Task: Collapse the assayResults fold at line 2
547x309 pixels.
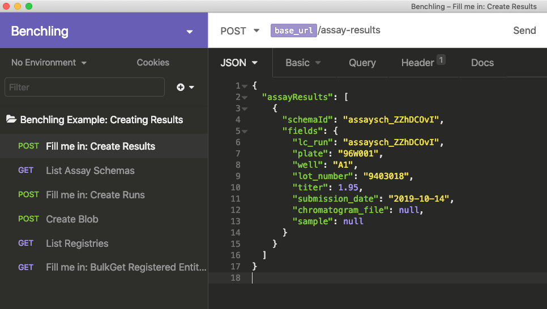Action: (245, 97)
